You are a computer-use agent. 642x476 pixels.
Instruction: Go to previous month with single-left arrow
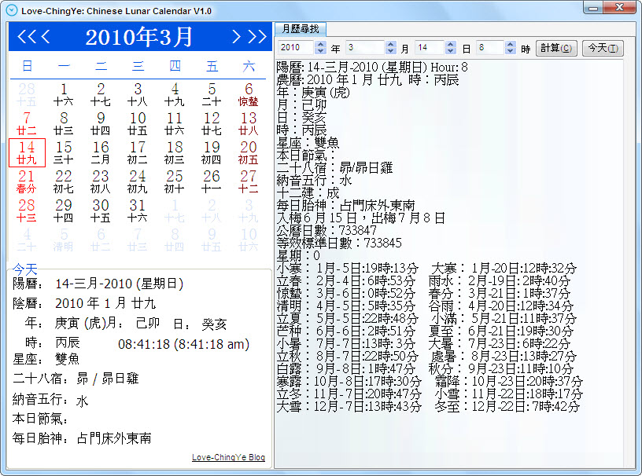coord(46,37)
